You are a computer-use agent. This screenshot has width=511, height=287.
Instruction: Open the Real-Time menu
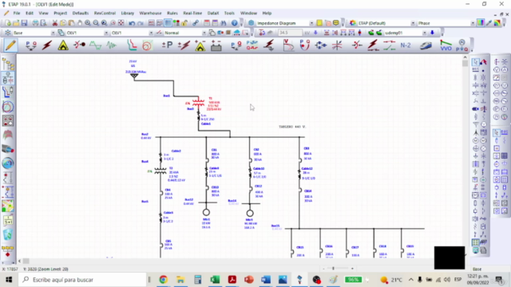192,13
